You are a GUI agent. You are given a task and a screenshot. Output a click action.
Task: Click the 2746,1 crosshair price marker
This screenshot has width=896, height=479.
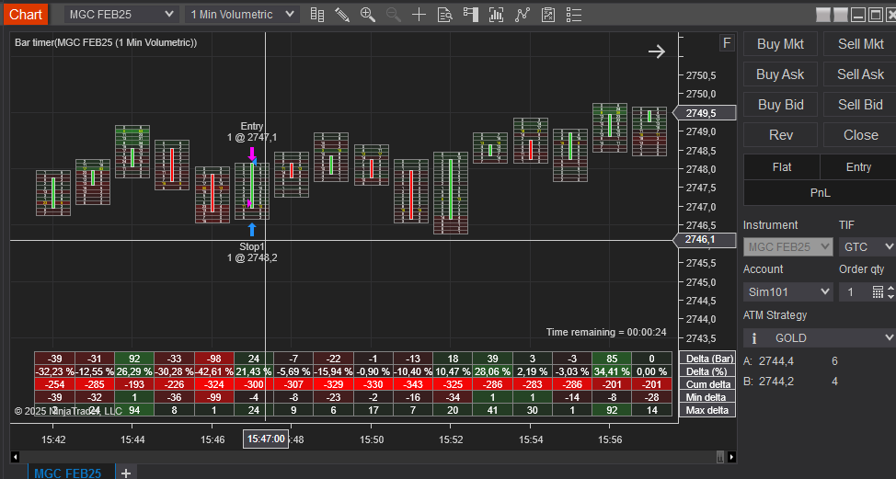coord(704,240)
